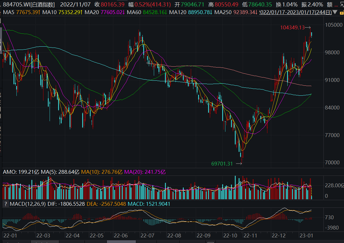The image size is (344, 243).
Task: Click the high price 高80550.49
Action: tap(223, 4)
